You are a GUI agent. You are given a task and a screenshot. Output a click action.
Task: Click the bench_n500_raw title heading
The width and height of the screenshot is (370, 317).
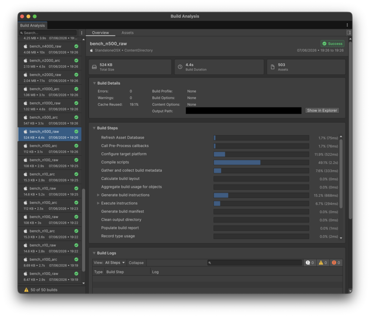click(x=108, y=43)
